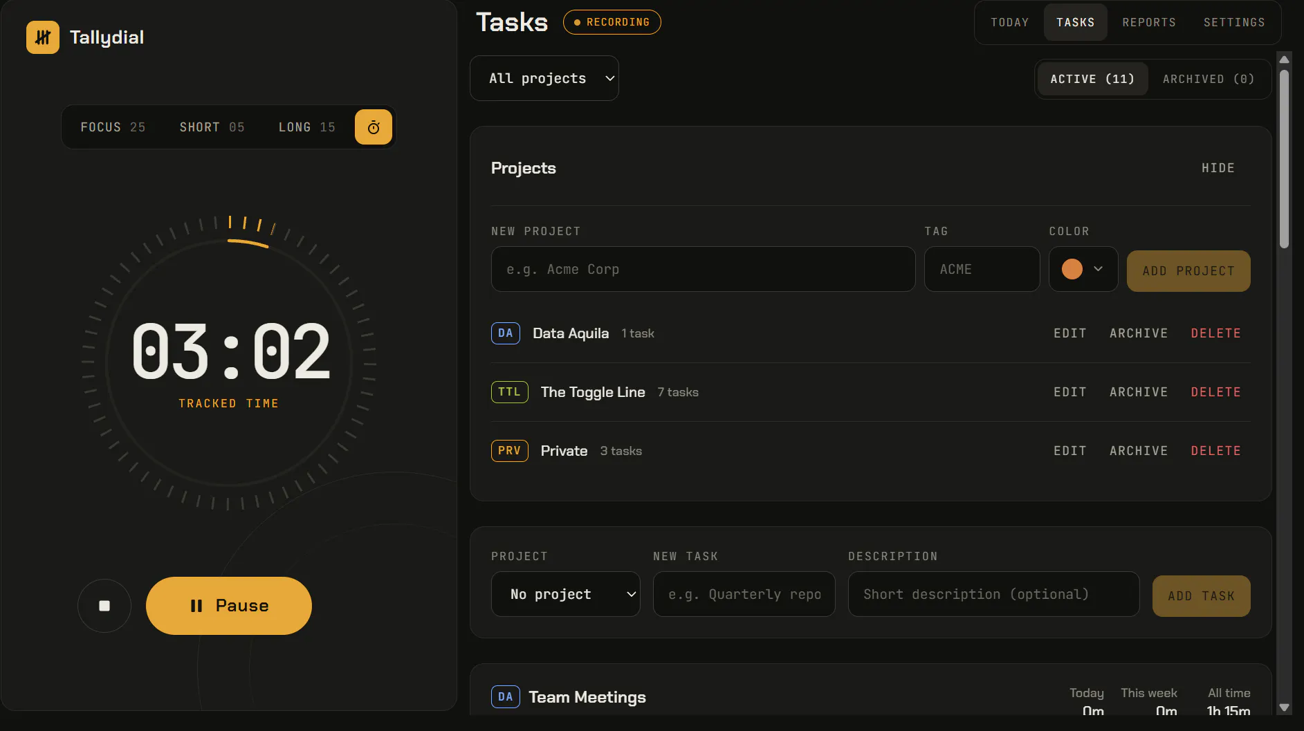Image resolution: width=1304 pixels, height=731 pixels.
Task: Click the page scrollbar down arrow
Action: pos(1285,707)
